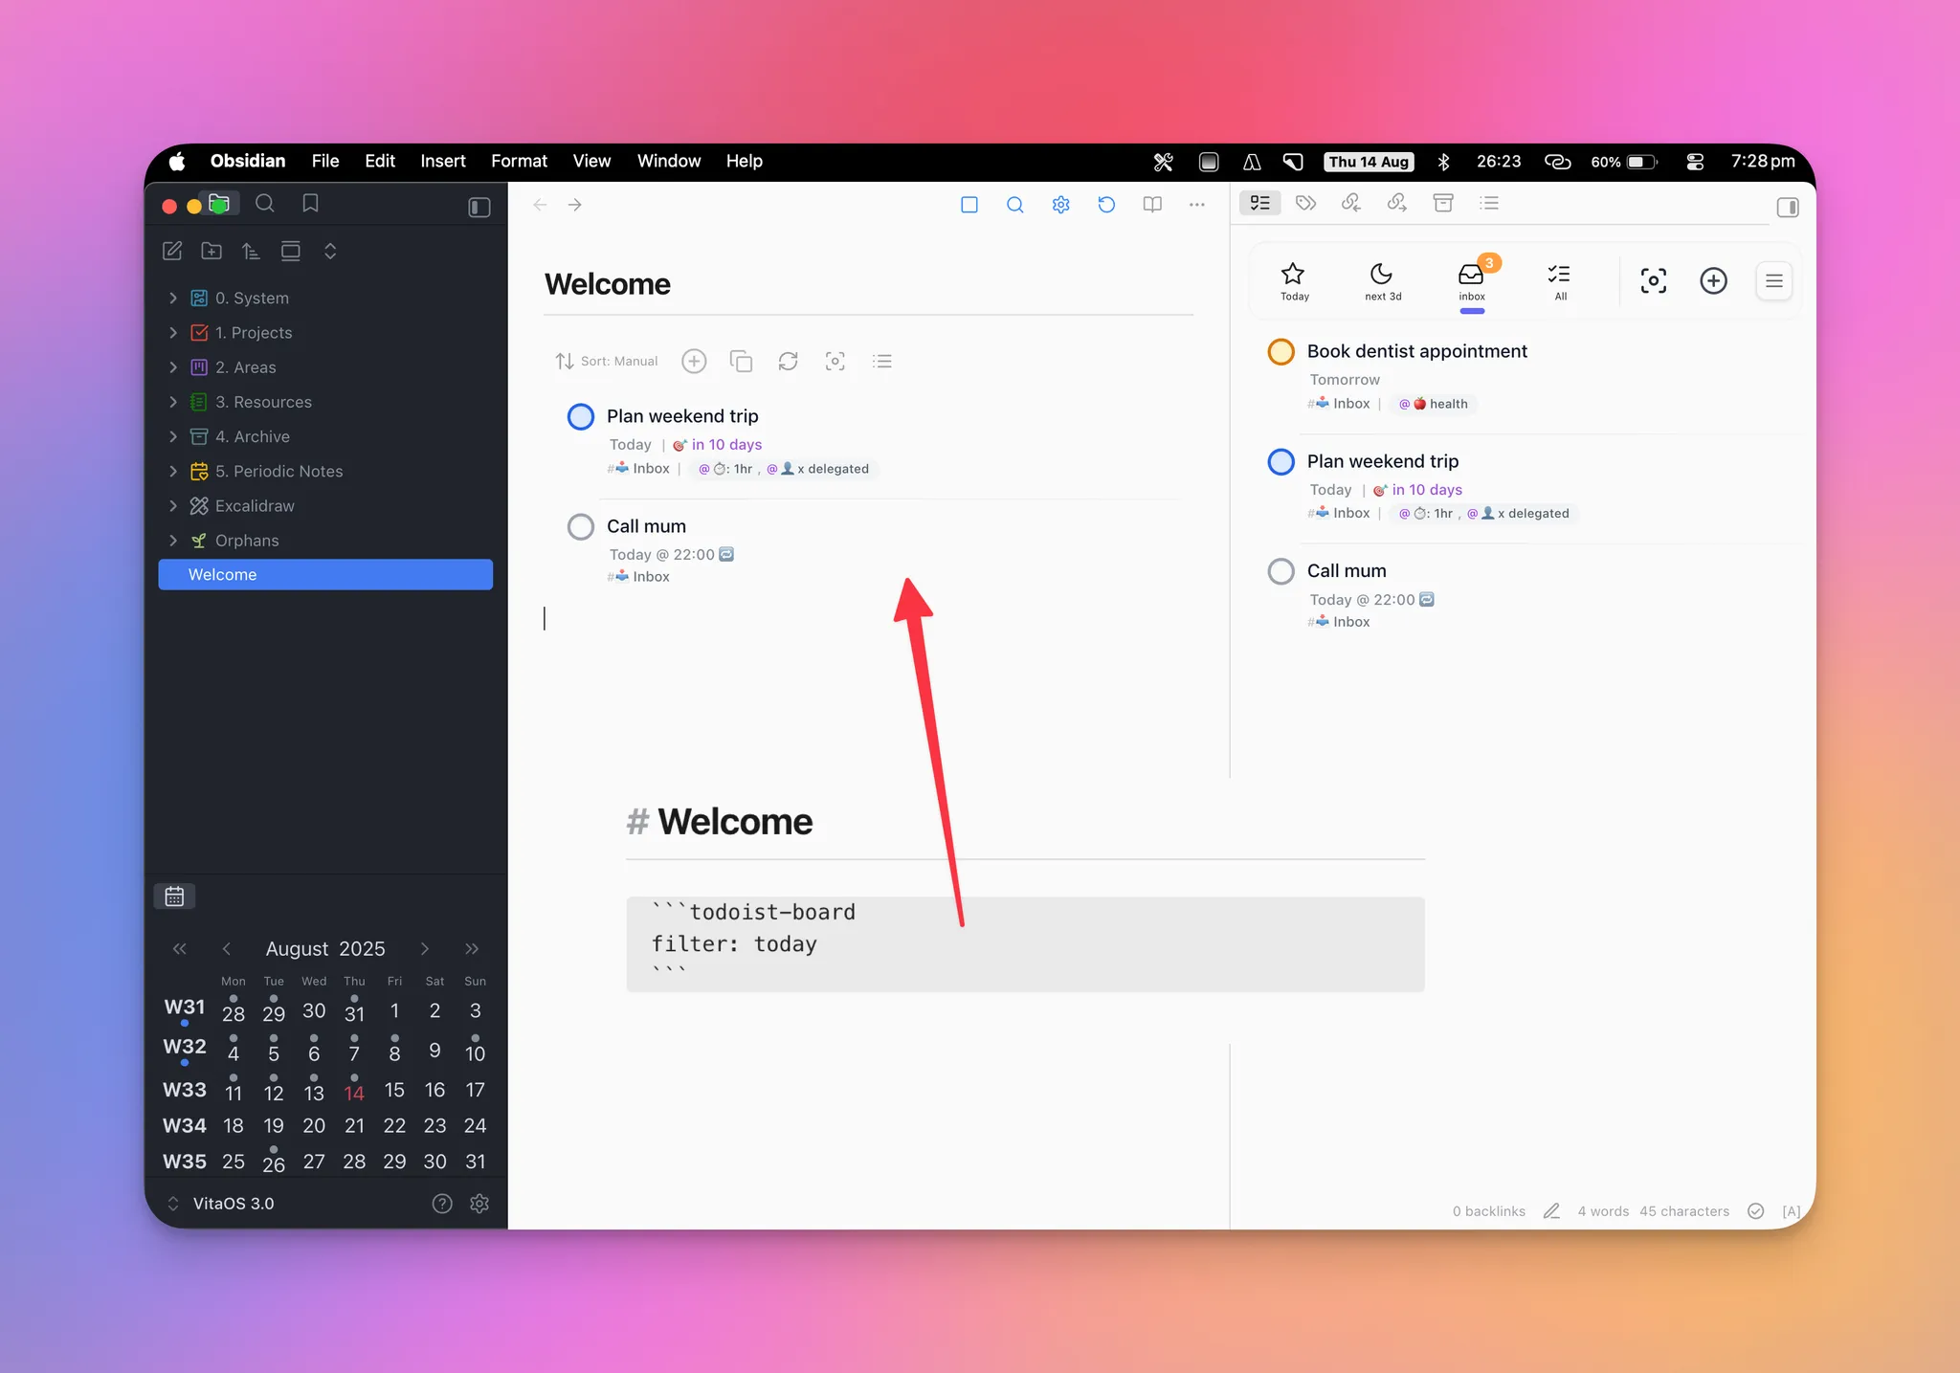The height and width of the screenshot is (1373, 1960).
Task: Navigate forward in note history
Action: [x=575, y=205]
